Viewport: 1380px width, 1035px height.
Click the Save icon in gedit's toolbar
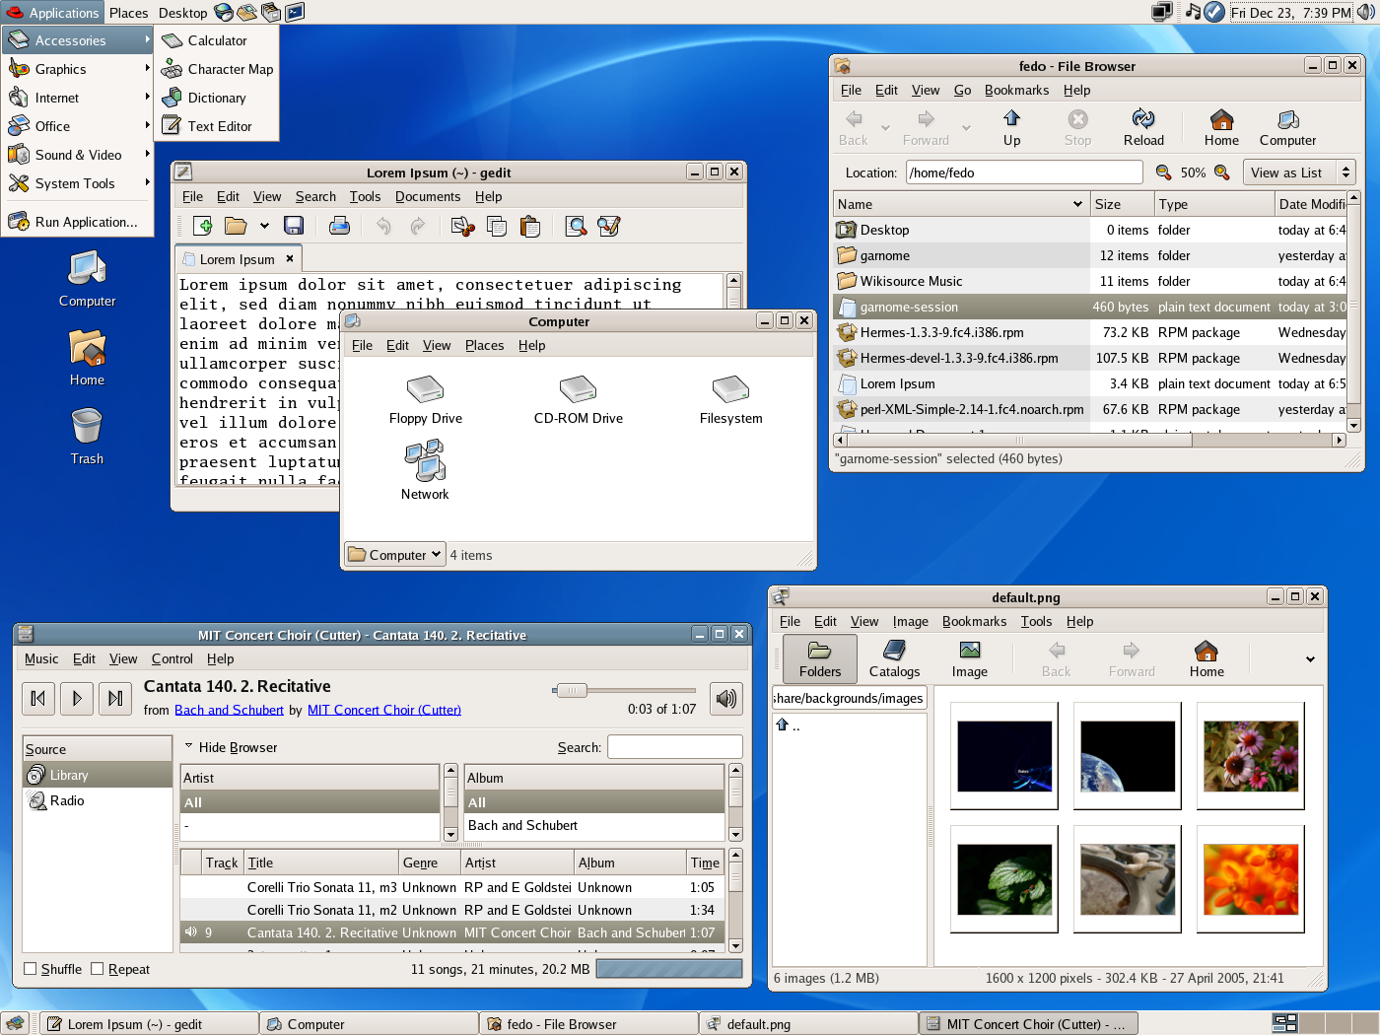(x=294, y=226)
